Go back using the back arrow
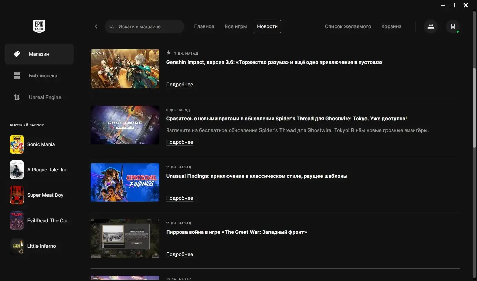477x281 pixels. tap(96, 26)
